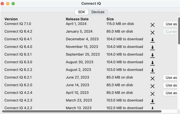Download Connect IQ 6.2.2 SDK

[x=152, y=71]
